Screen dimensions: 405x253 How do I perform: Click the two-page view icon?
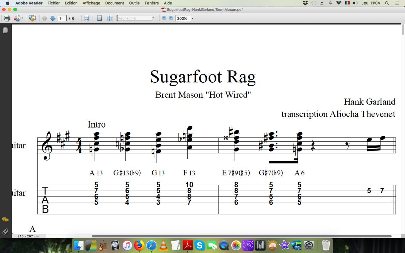[109, 18]
